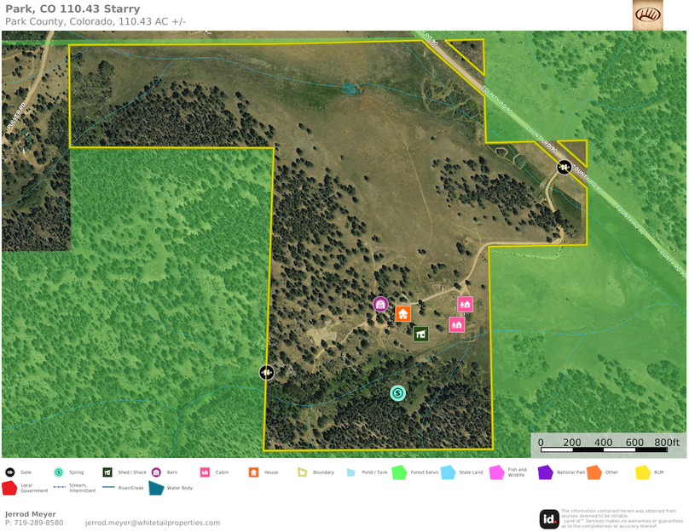Click the Whitetail Properties antler logo
This screenshot has height=532, width=689.
650,15
